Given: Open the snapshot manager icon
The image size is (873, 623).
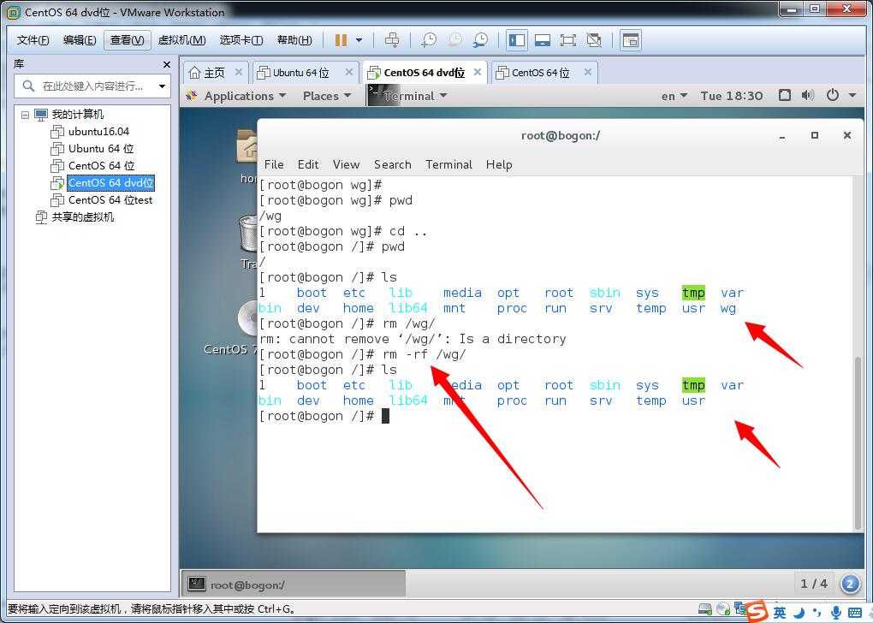Looking at the screenshot, I should click(x=480, y=40).
